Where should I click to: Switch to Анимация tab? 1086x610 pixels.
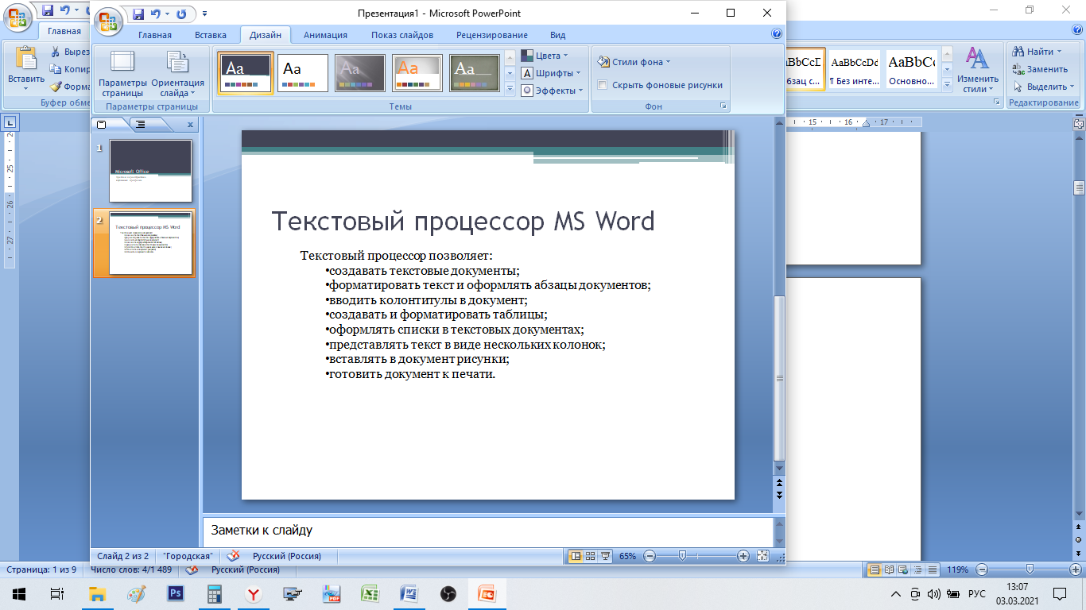pyautogui.click(x=325, y=35)
